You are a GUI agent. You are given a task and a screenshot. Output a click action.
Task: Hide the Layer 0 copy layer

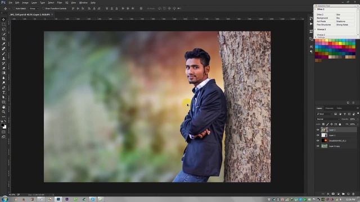pyautogui.click(x=318, y=146)
